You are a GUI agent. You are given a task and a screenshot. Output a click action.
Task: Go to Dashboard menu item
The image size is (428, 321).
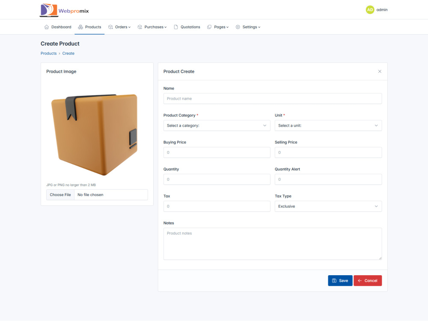click(x=58, y=27)
